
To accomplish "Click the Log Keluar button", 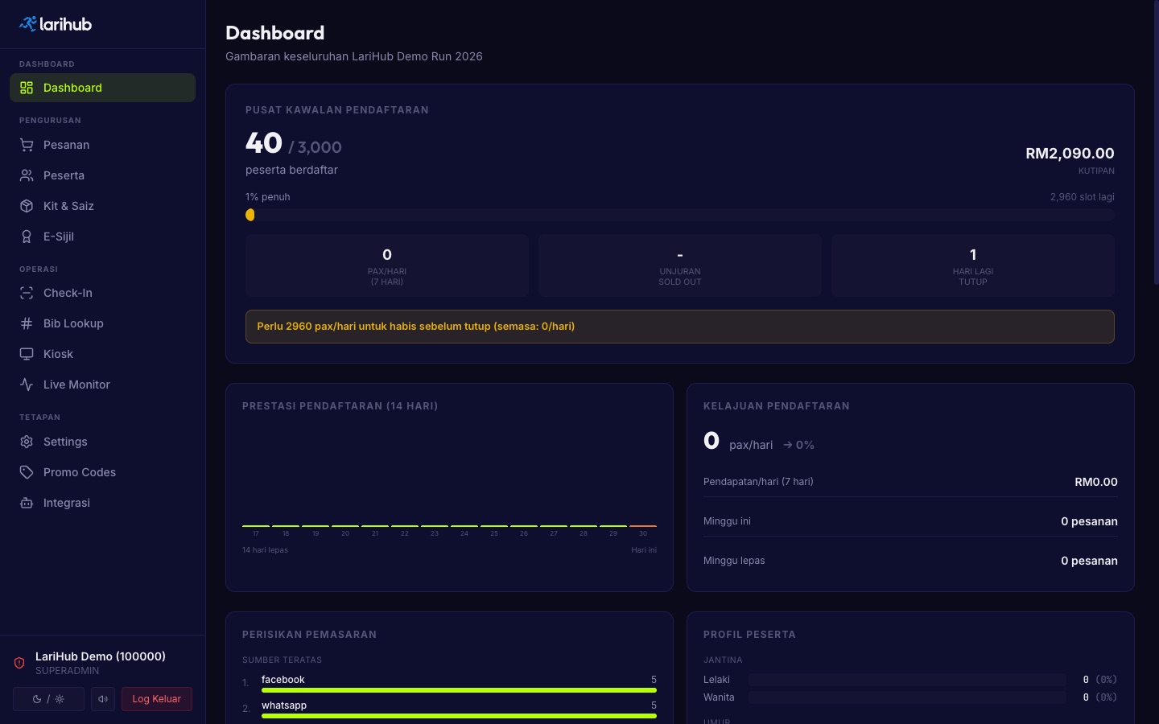I will [157, 699].
